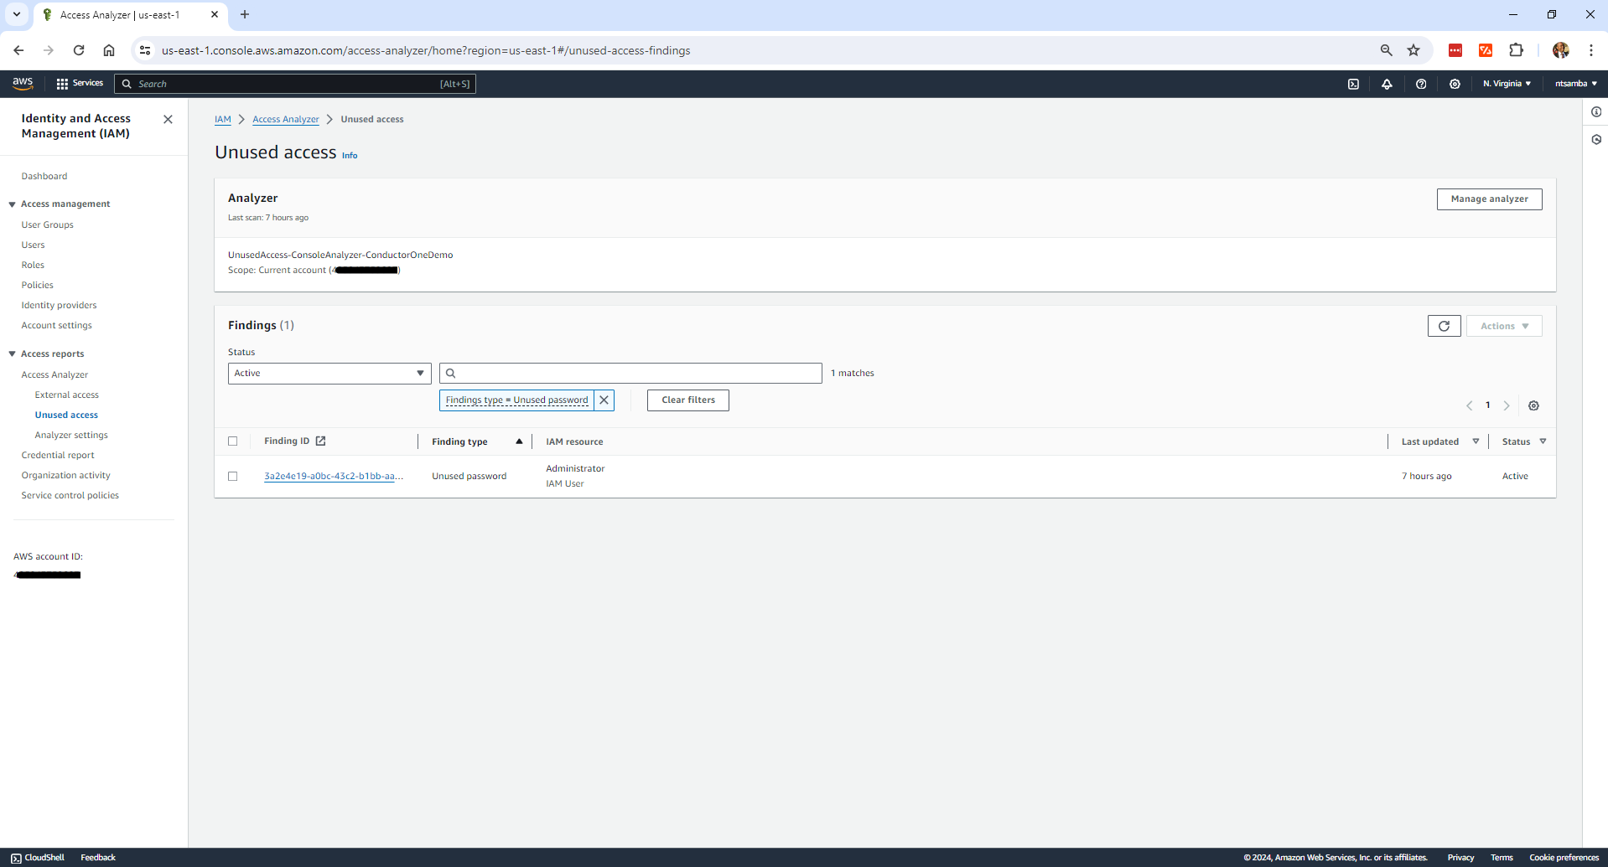The height and width of the screenshot is (867, 1608).
Task: Click the findings filter search field
Action: (637, 374)
